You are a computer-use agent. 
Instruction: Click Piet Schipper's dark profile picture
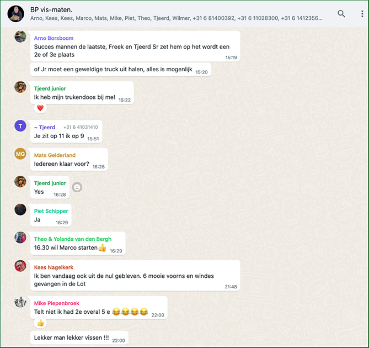coord(20,210)
